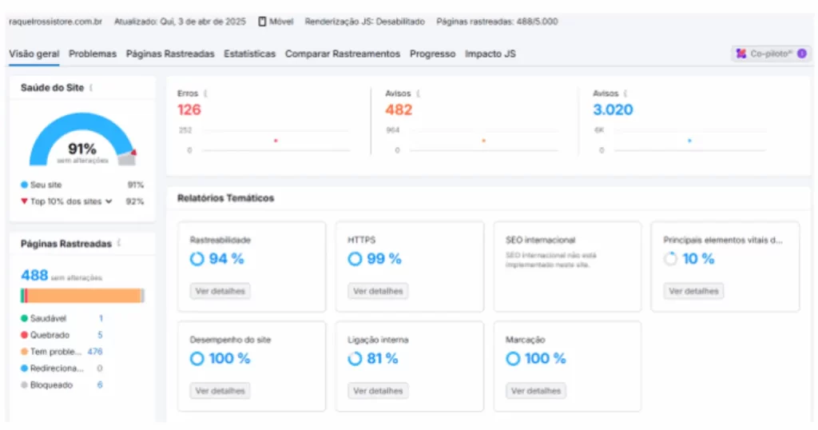Click the 91% site health gauge
Viewport: 818px width, 430px height.
point(82,140)
